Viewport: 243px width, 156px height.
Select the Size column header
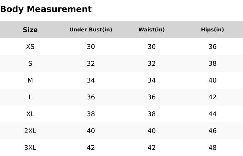30,30
